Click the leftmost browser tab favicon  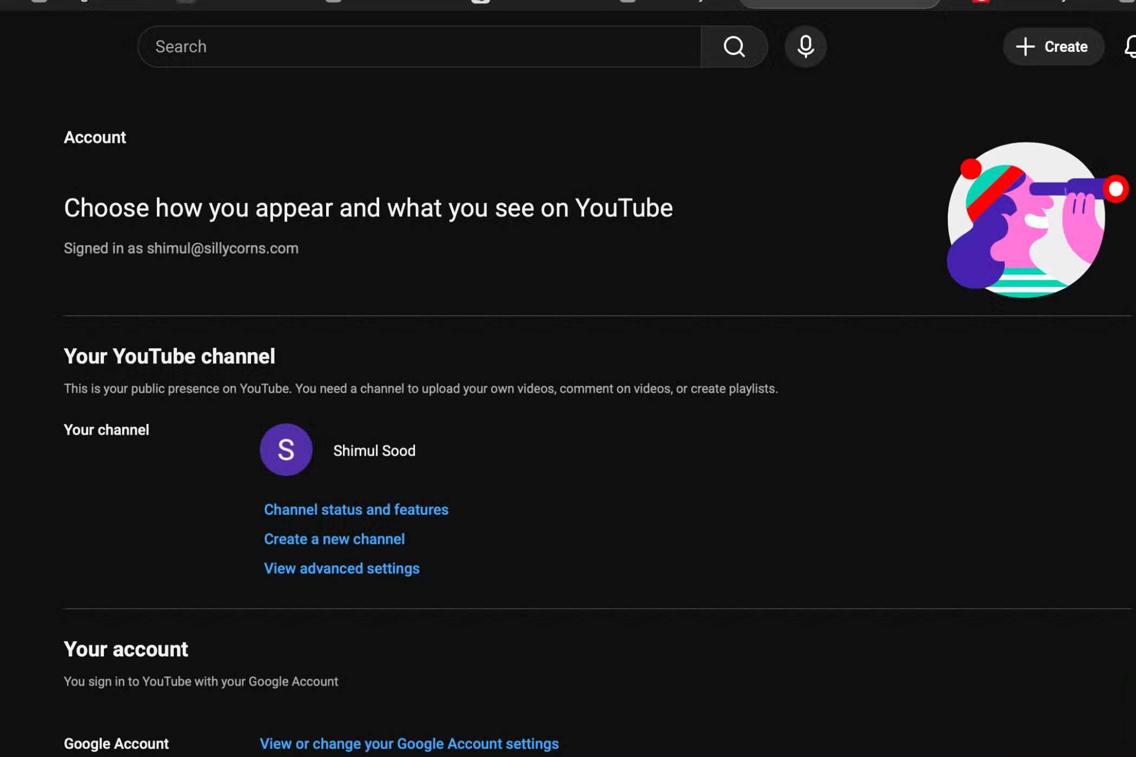pyautogui.click(x=38, y=3)
